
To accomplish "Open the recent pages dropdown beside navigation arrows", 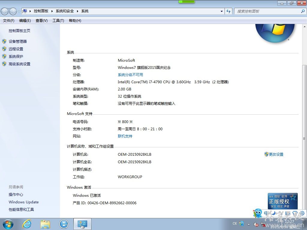I will coord(19,12).
